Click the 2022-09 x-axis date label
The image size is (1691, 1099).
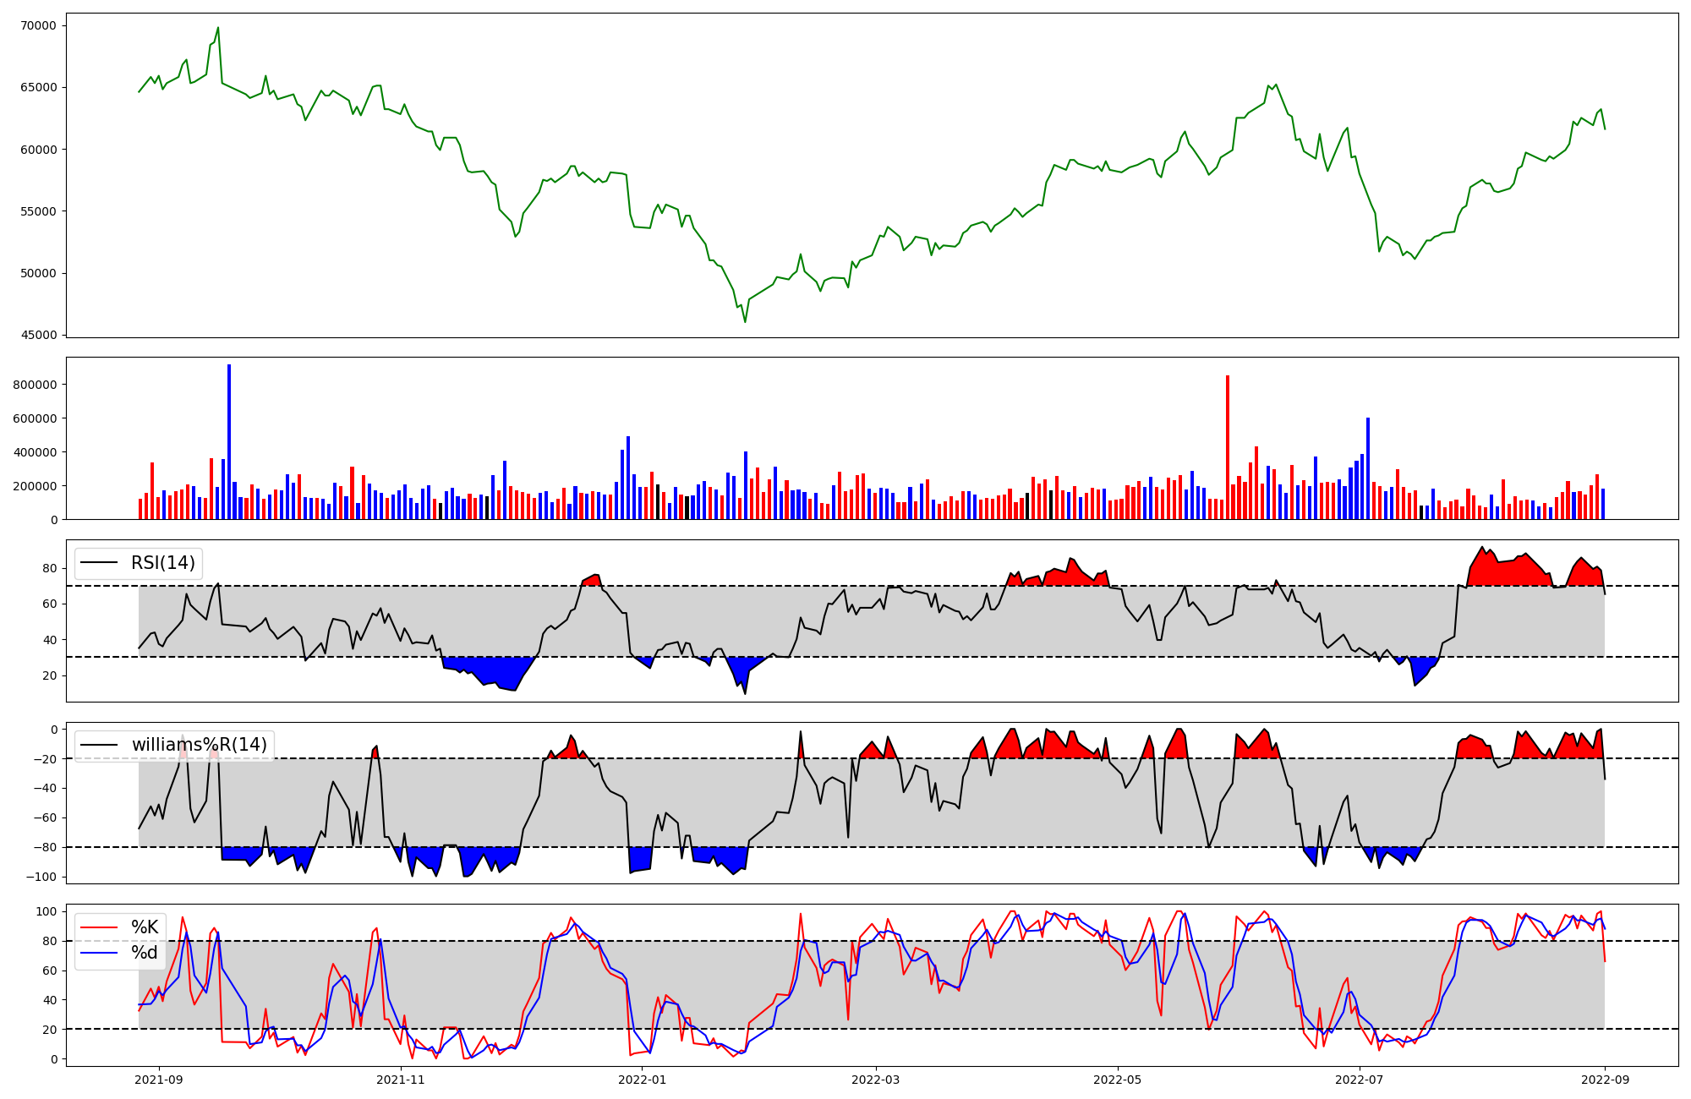point(1605,1080)
